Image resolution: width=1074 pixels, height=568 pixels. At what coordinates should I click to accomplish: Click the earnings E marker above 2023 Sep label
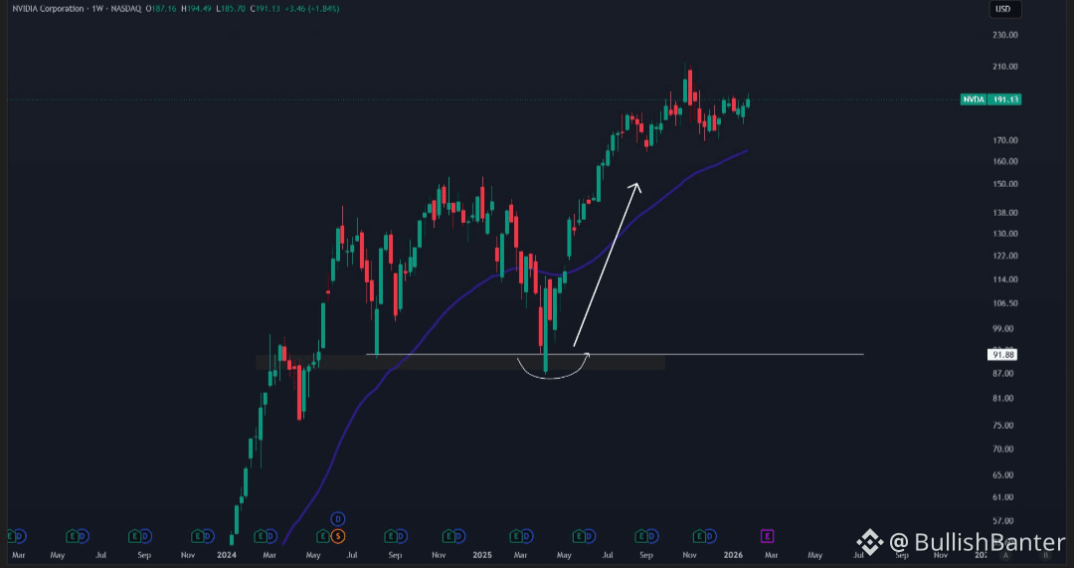(x=135, y=536)
